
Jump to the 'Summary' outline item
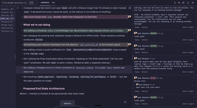coord(5,9)
